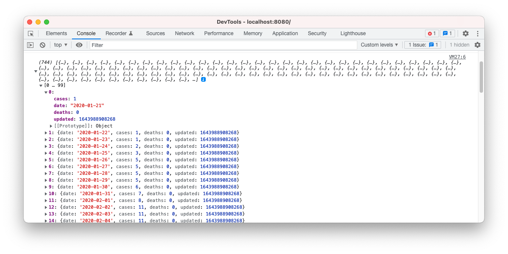
Task: Click the 1 hidden messages label
Action: (459, 45)
